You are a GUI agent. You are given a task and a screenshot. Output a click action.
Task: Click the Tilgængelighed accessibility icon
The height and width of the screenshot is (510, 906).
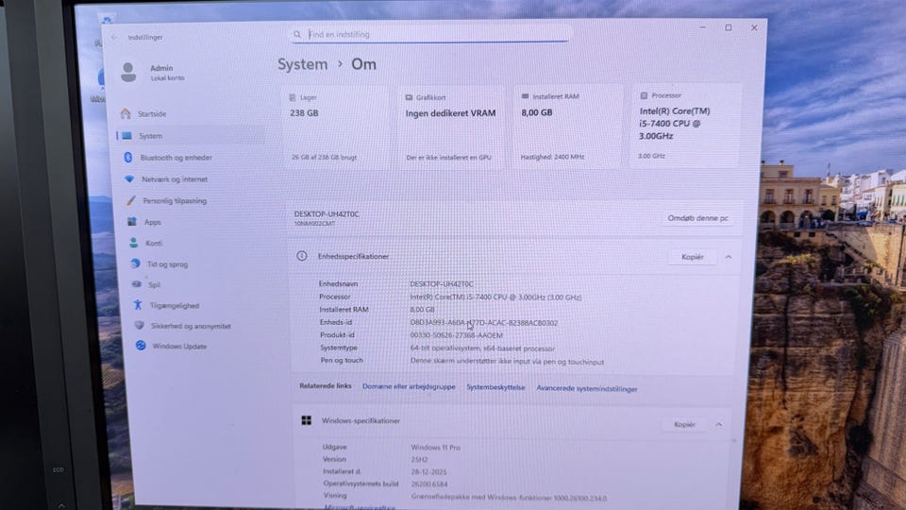[138, 305]
